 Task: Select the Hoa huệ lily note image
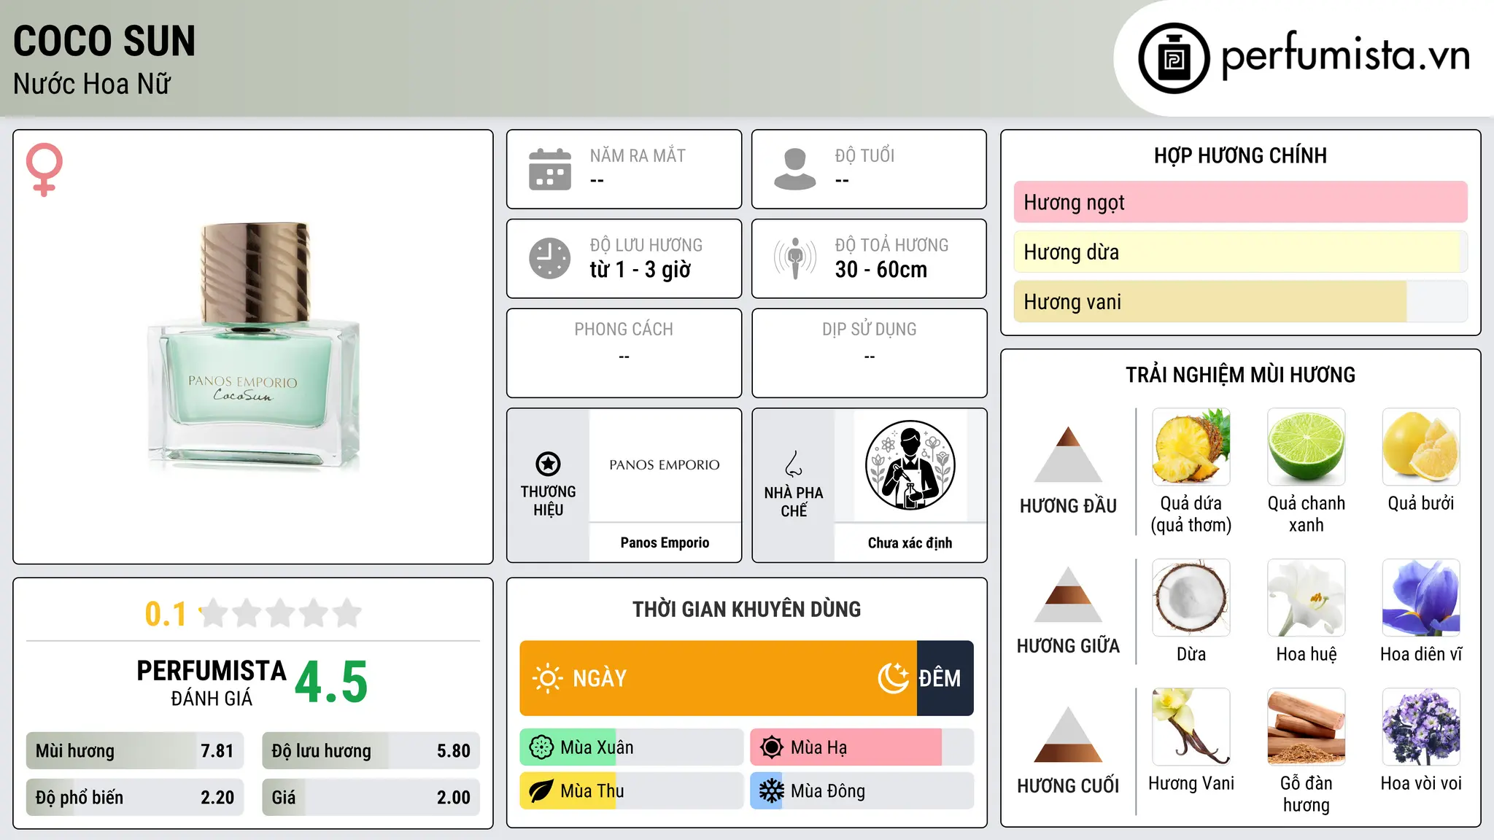1306,598
